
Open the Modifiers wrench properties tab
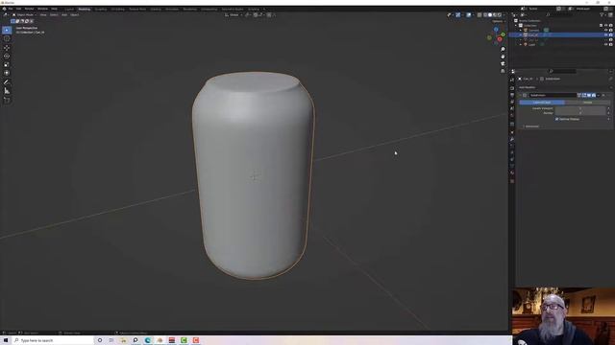click(512, 139)
